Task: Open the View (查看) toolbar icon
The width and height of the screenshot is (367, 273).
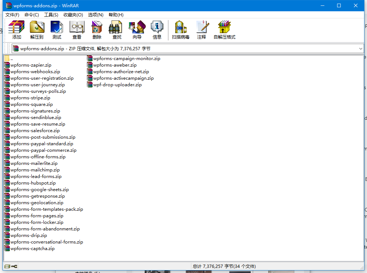Action: pyautogui.click(x=77, y=30)
